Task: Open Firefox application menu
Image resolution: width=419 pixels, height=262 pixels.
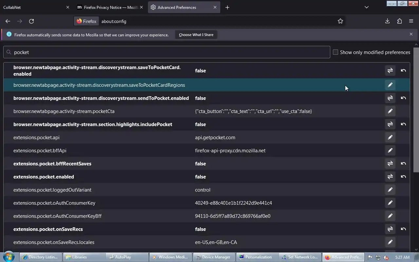Action: click(411, 21)
